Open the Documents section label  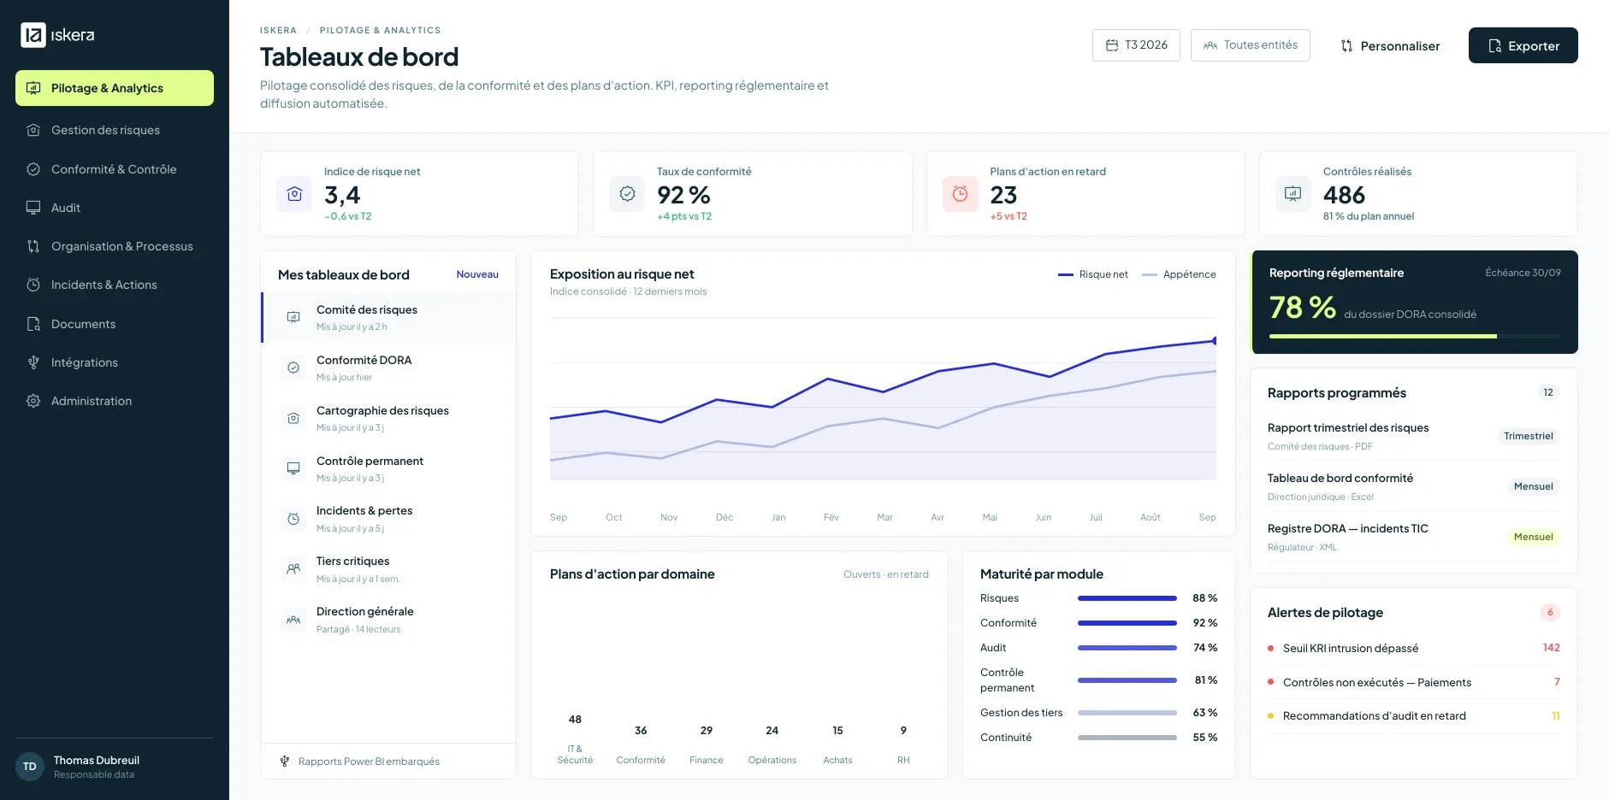[x=83, y=324]
